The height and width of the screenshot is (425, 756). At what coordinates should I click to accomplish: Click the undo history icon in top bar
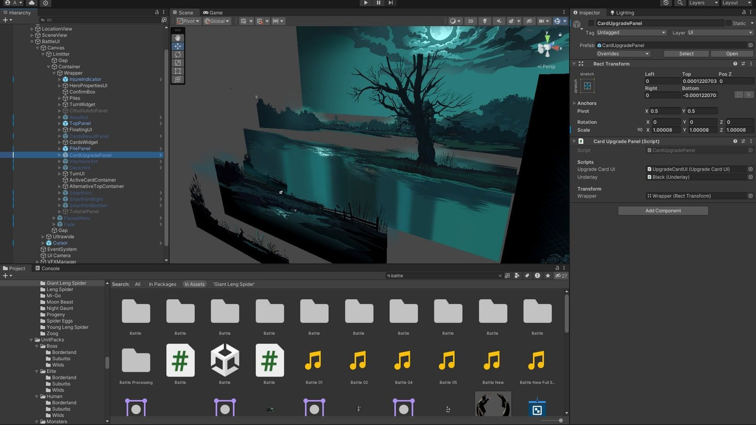pos(665,3)
